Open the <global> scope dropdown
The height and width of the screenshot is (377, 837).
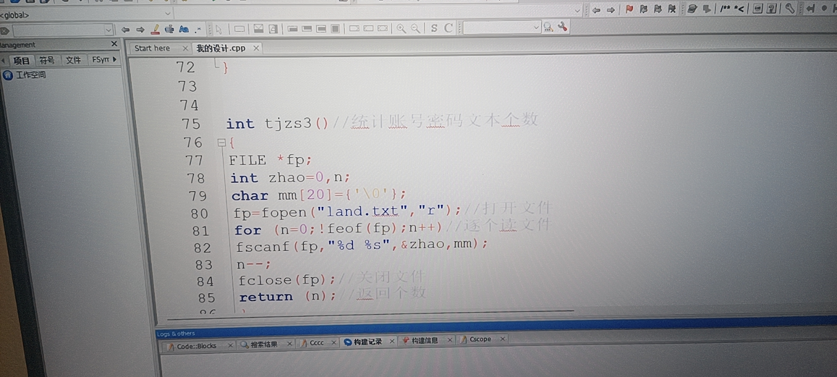pos(168,14)
